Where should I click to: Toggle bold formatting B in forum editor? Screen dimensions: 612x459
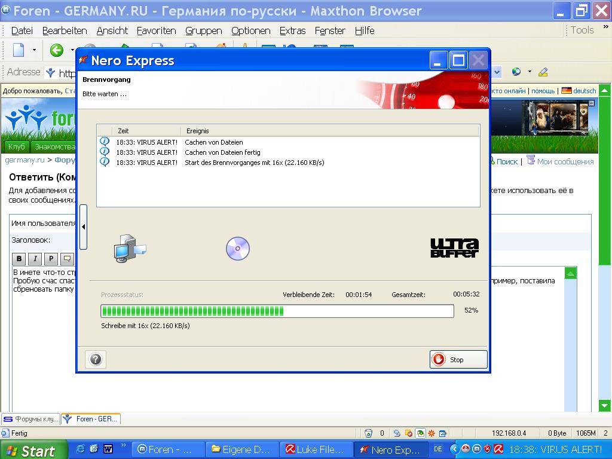click(20, 259)
